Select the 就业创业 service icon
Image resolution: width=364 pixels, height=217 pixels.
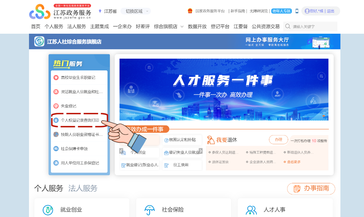coord(48,209)
